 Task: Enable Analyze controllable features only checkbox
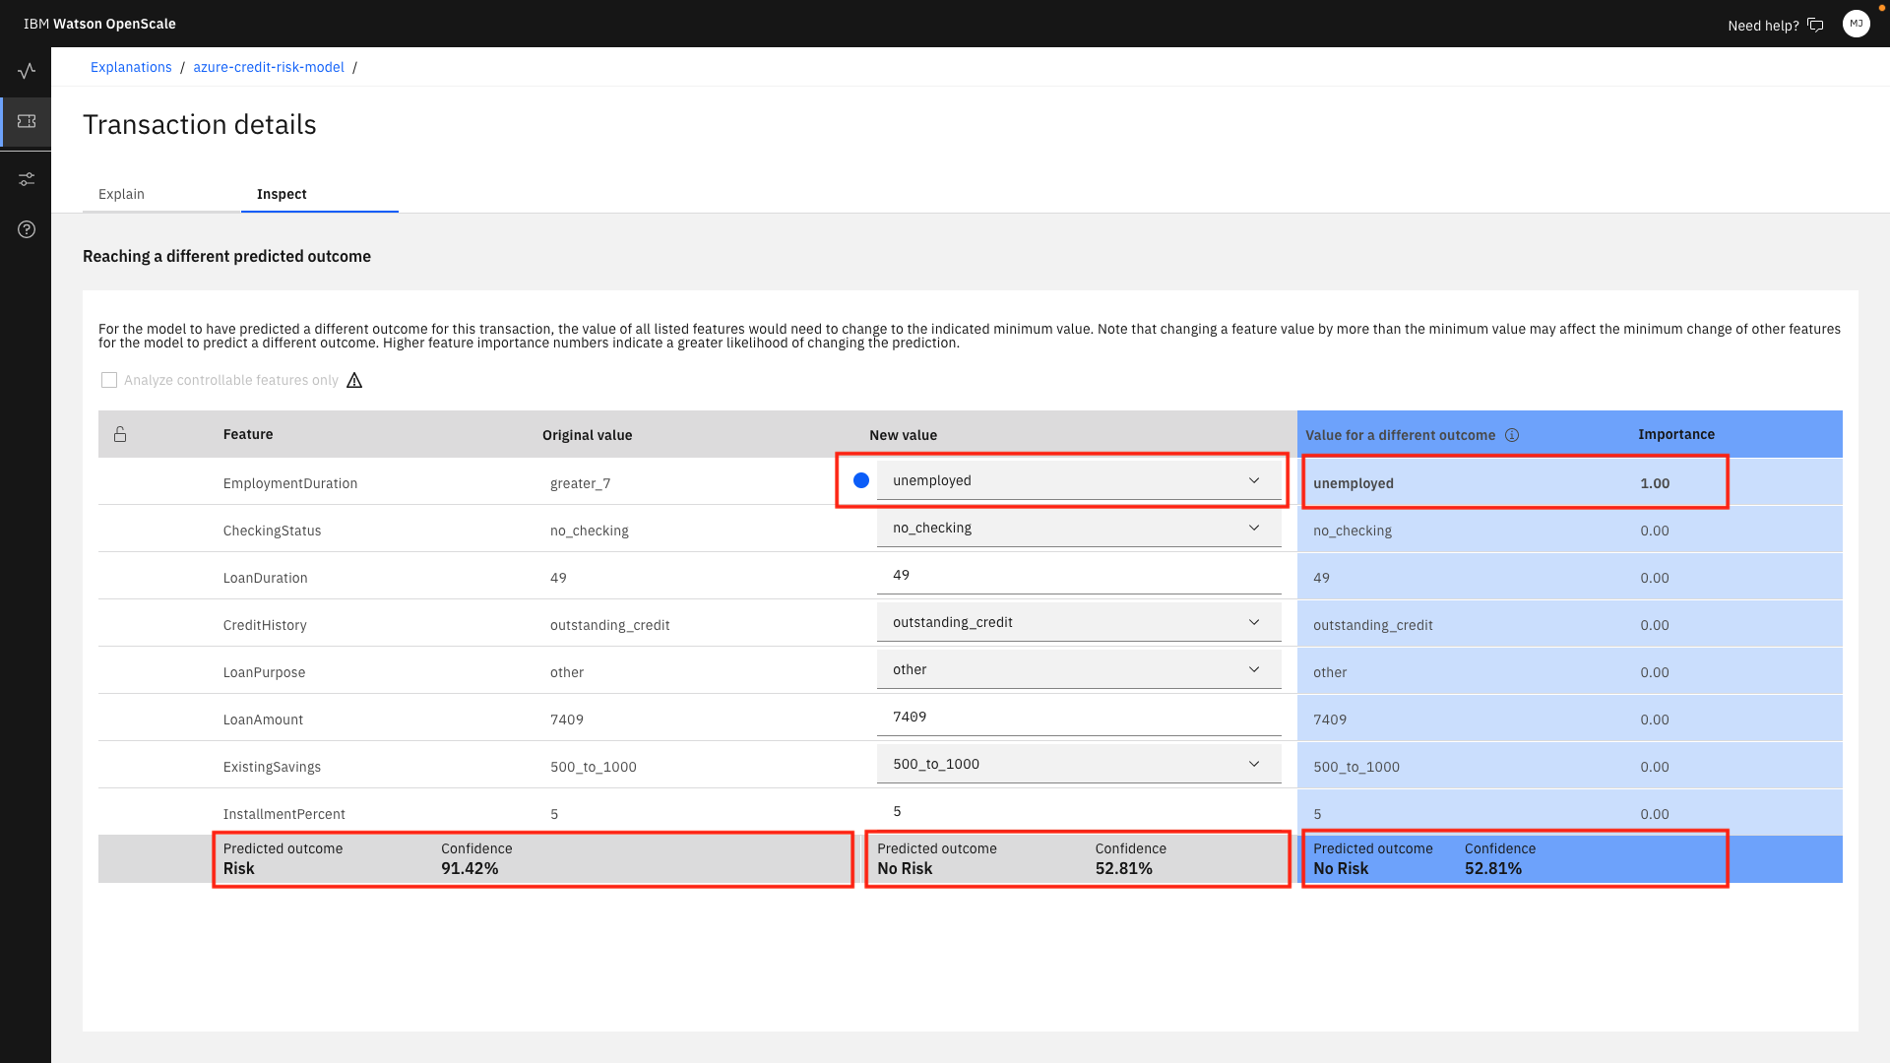tap(109, 380)
